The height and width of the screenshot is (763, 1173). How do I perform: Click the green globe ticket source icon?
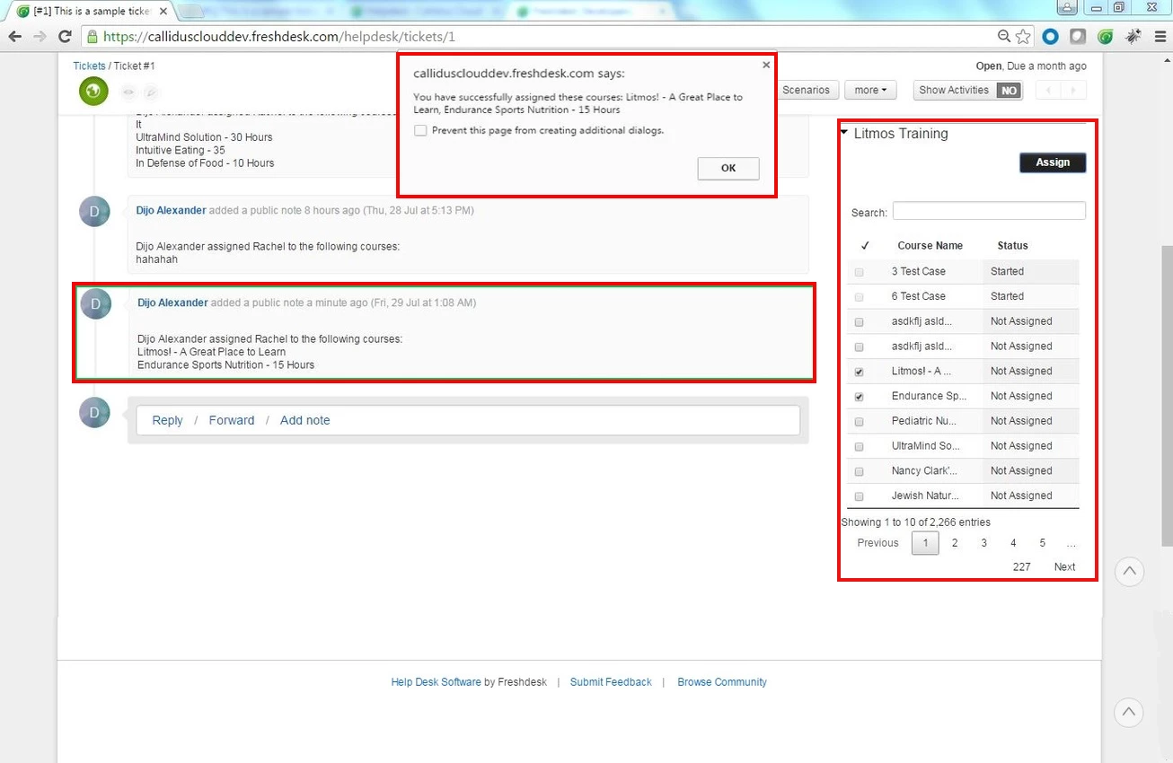(x=93, y=91)
